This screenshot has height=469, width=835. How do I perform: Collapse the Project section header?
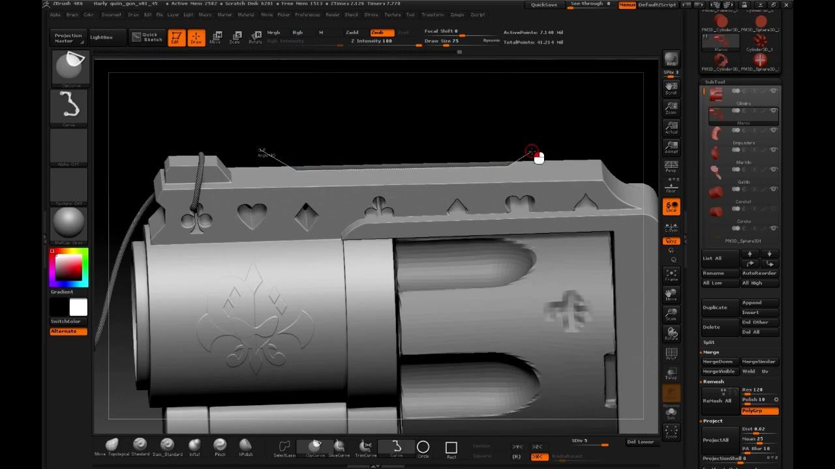[x=712, y=421]
